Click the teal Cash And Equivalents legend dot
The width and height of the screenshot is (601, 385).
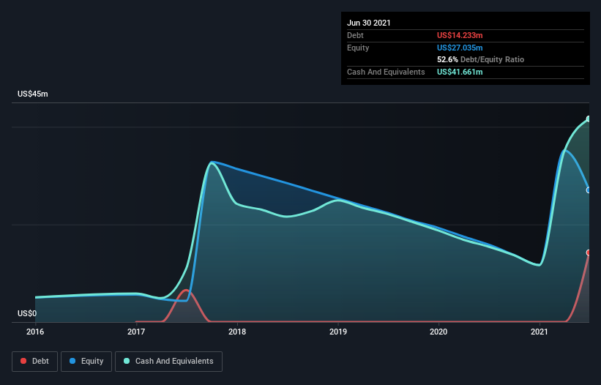click(127, 361)
